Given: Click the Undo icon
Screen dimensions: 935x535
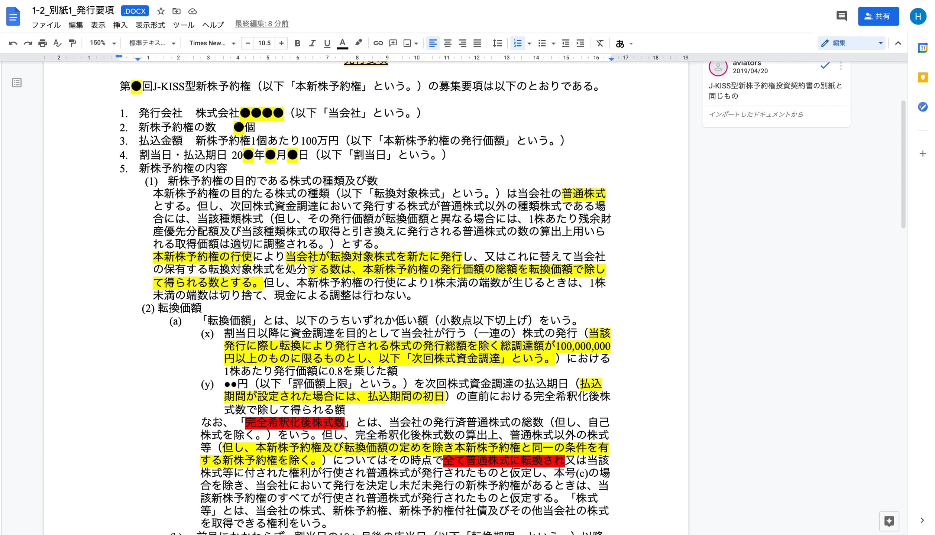Looking at the screenshot, I should [13, 43].
